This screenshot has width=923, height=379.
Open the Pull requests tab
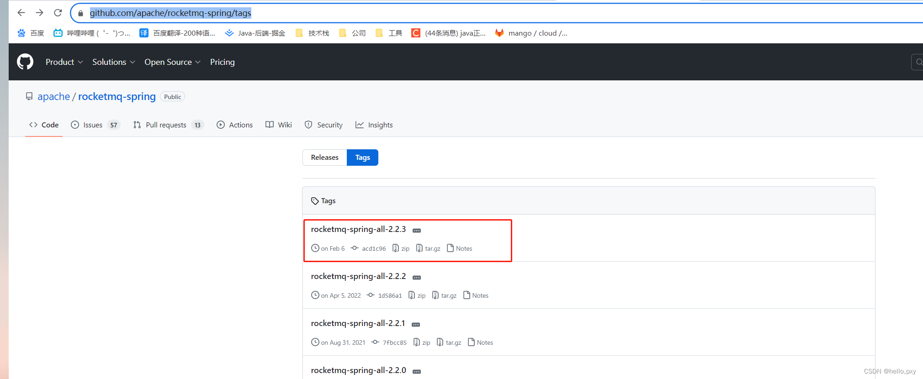pos(168,125)
